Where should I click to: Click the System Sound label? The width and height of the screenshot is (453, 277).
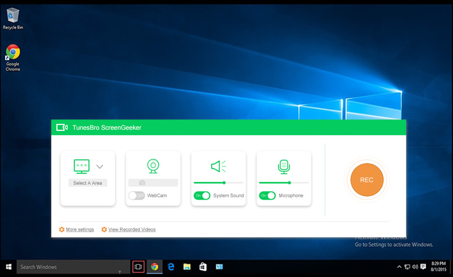(229, 196)
